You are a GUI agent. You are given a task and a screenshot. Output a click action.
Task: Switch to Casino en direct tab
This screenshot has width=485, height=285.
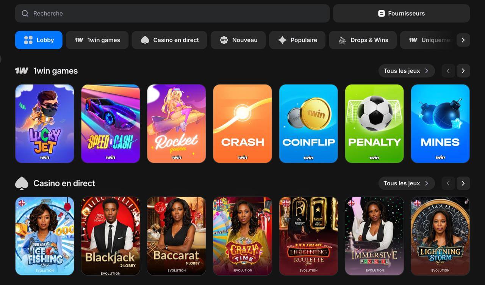click(169, 40)
